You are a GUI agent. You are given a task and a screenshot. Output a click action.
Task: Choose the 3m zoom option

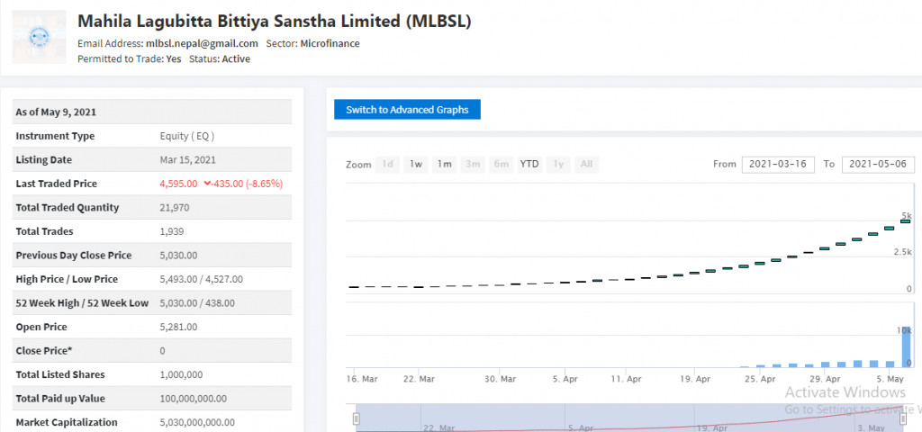[x=473, y=164]
